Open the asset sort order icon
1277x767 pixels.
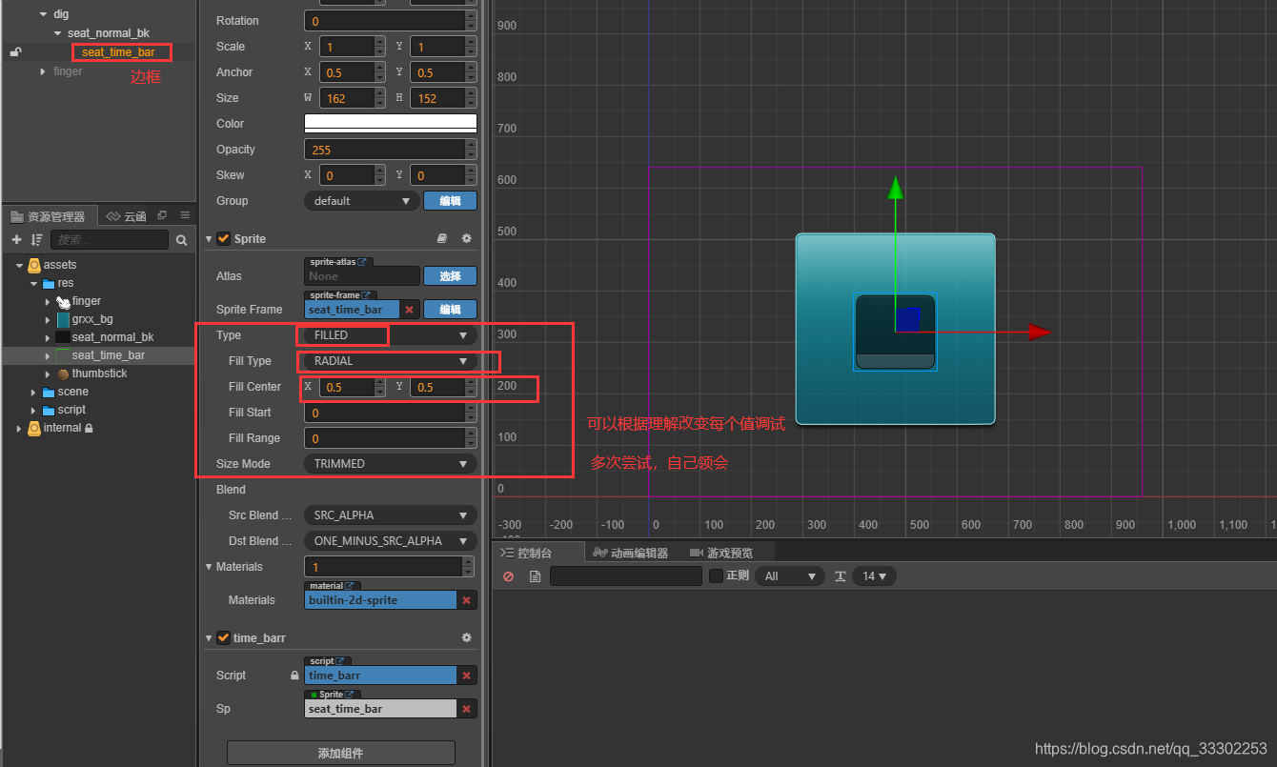36,240
